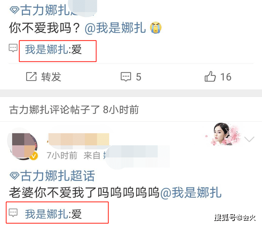Open the 古力娜扎超话 super topic link
Viewport: 262px width, 225px height.
coord(58,176)
